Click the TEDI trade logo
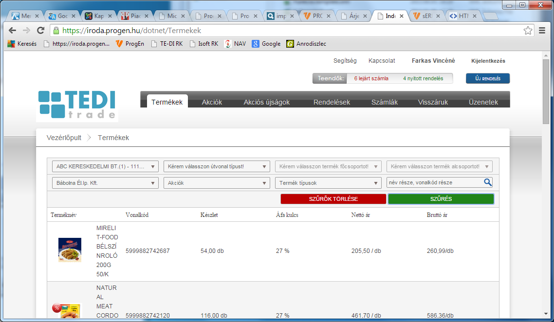The image size is (554, 322). (77, 105)
